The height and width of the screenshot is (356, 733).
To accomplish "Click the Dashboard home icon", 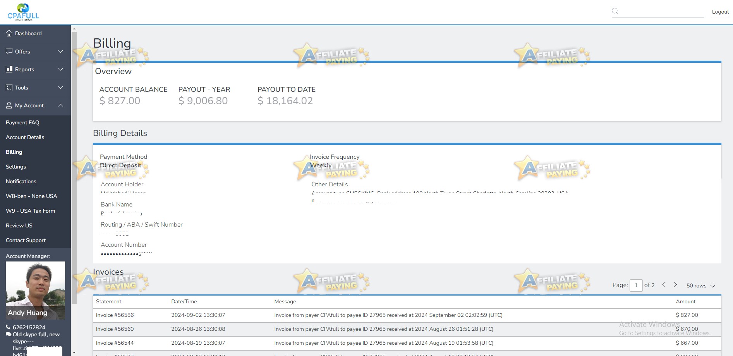I will coord(9,33).
